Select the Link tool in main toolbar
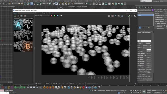The height and width of the screenshot is (94, 167). (3, 4)
